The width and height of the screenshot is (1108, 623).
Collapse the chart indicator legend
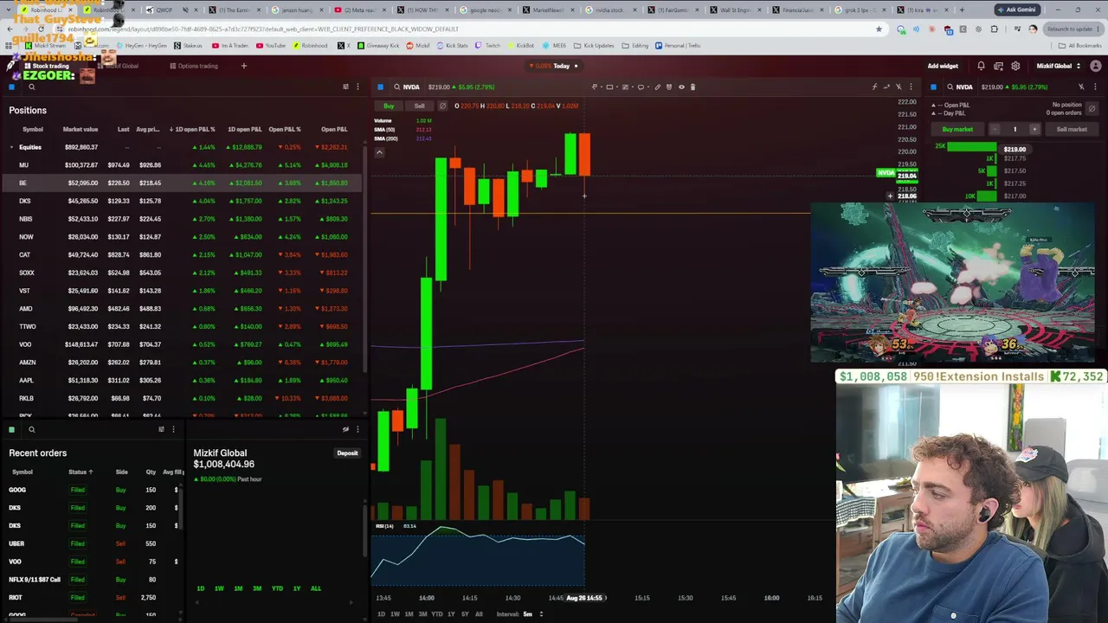point(378,152)
